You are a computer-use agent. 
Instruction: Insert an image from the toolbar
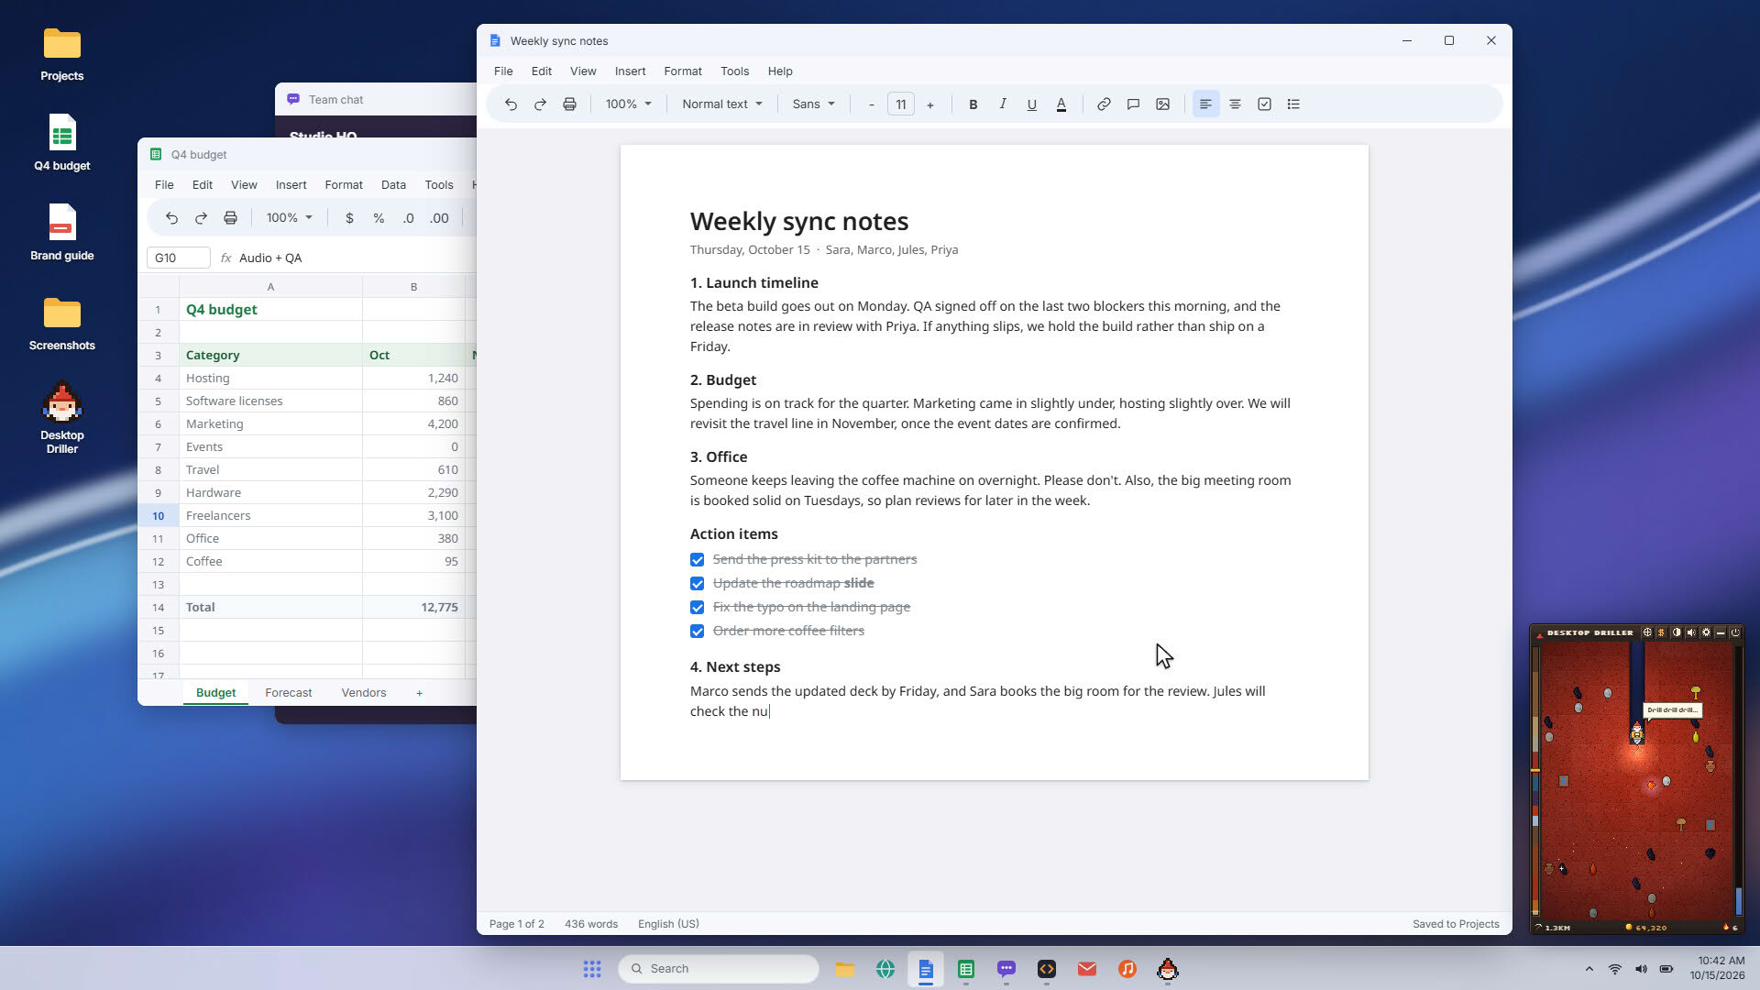tap(1162, 104)
